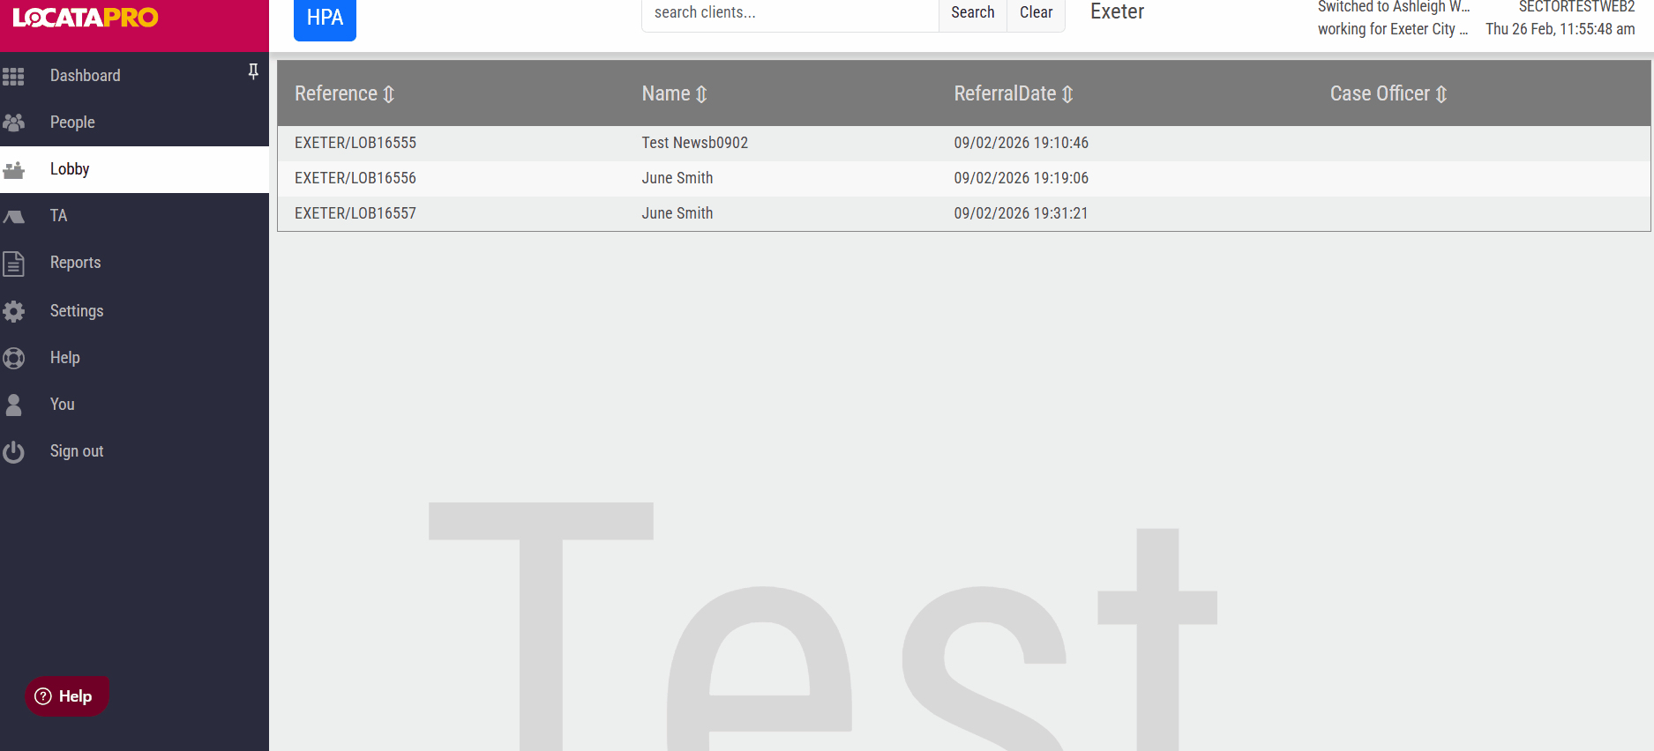Click the Thu 26 Feb date and time
The image size is (1654, 751).
[x=1560, y=29]
